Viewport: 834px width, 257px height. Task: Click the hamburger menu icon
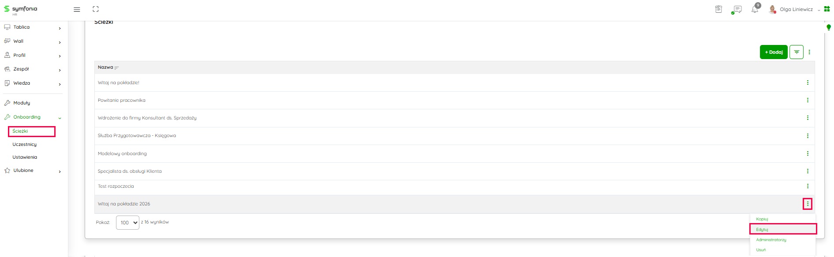(x=77, y=9)
